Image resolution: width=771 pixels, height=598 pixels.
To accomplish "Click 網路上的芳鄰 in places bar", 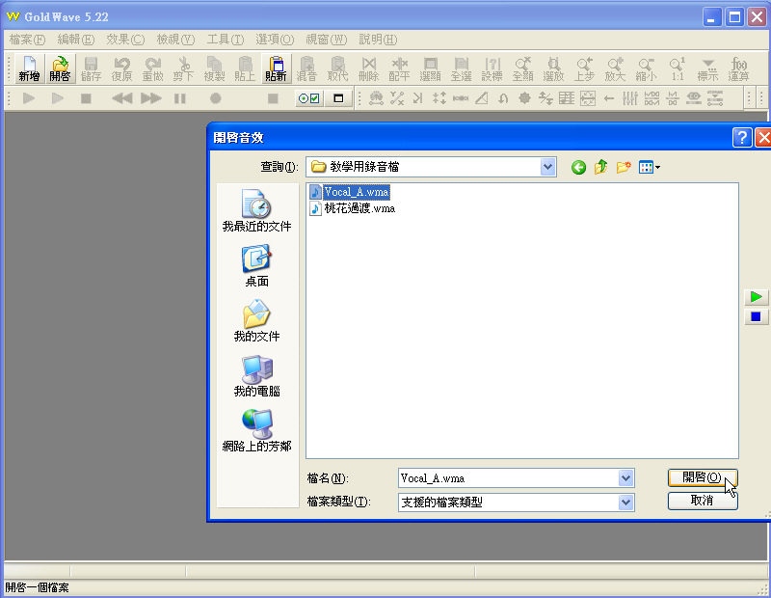I will pos(256,431).
